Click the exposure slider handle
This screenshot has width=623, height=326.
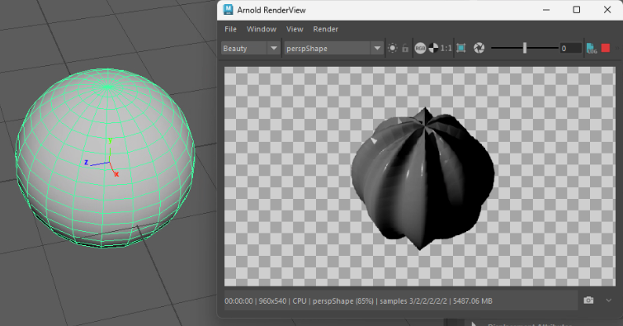[x=525, y=48]
